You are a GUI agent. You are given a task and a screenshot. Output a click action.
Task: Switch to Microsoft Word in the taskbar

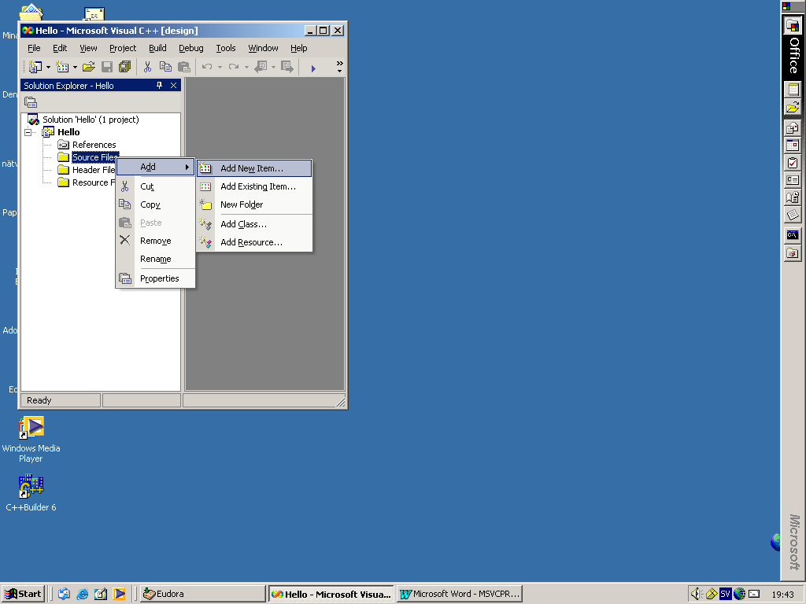[460, 594]
